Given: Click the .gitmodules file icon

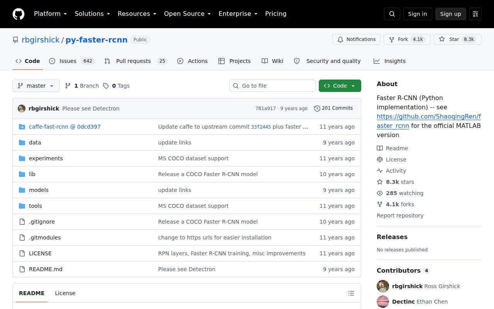Looking at the screenshot, I should tap(22, 238).
